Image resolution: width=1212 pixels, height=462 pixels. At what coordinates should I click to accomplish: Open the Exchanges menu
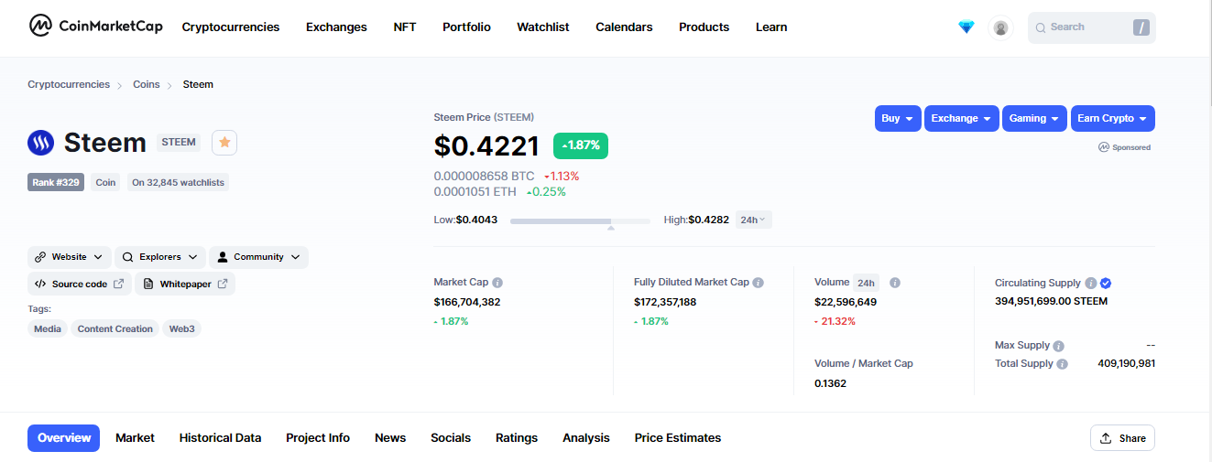(x=336, y=27)
